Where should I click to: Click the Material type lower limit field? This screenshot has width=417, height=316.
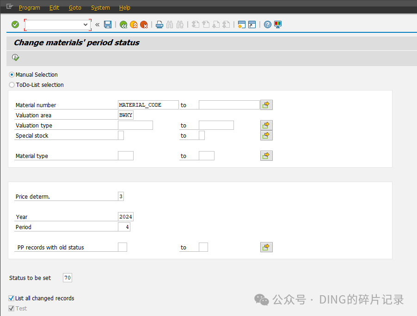(x=126, y=156)
